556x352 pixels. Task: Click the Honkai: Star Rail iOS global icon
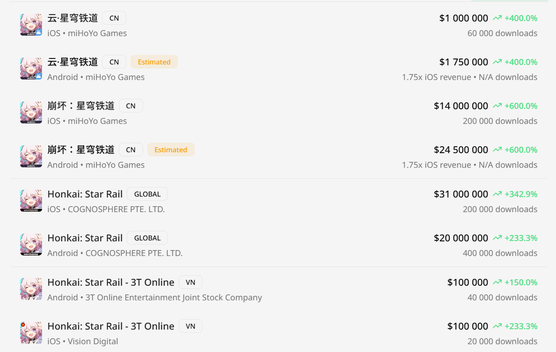(x=31, y=201)
